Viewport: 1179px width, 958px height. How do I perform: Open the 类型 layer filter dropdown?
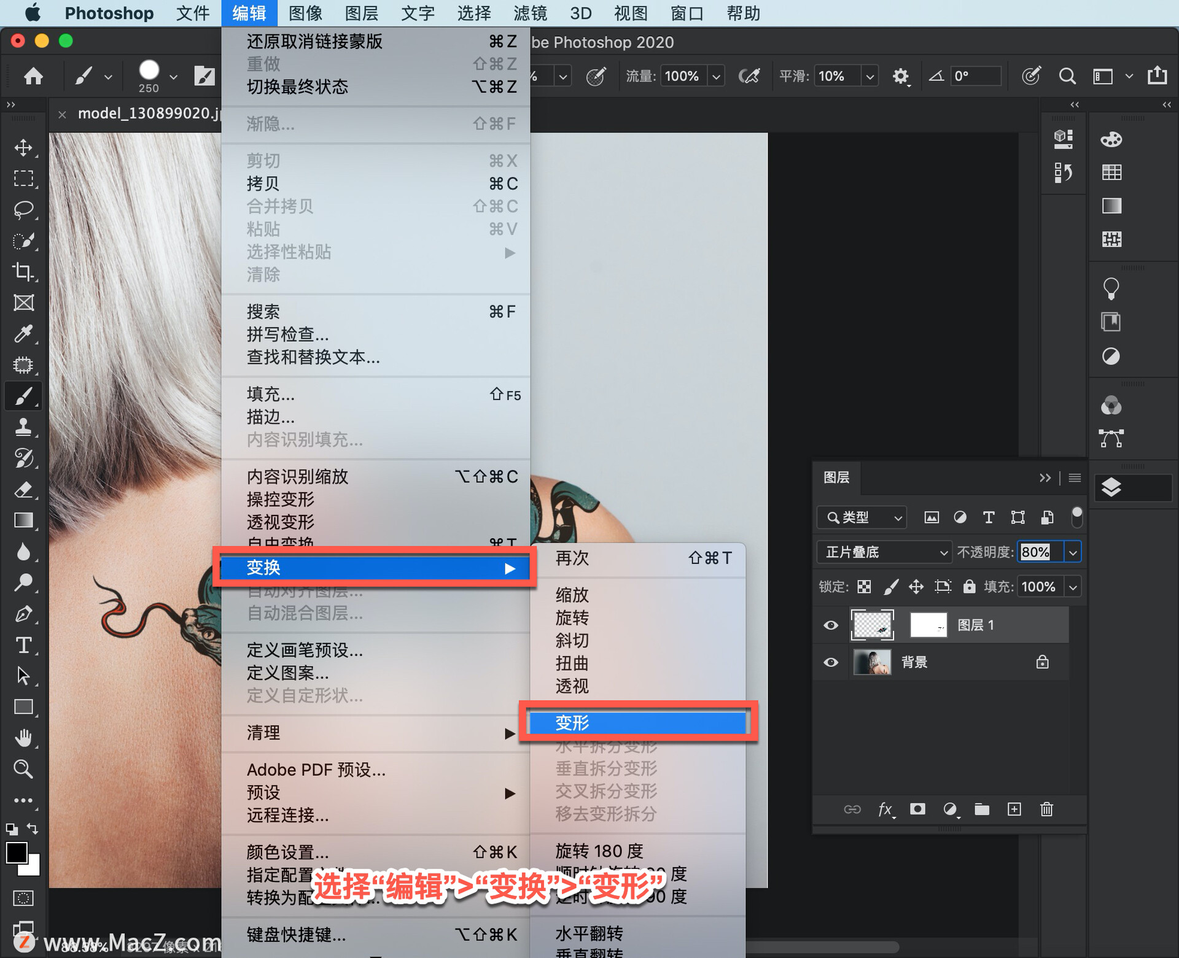pyautogui.click(x=861, y=517)
